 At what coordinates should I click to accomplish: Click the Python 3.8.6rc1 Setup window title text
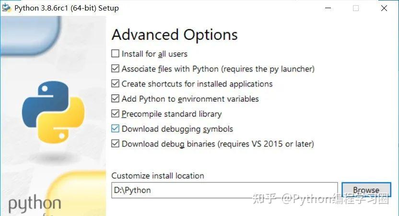coord(67,8)
